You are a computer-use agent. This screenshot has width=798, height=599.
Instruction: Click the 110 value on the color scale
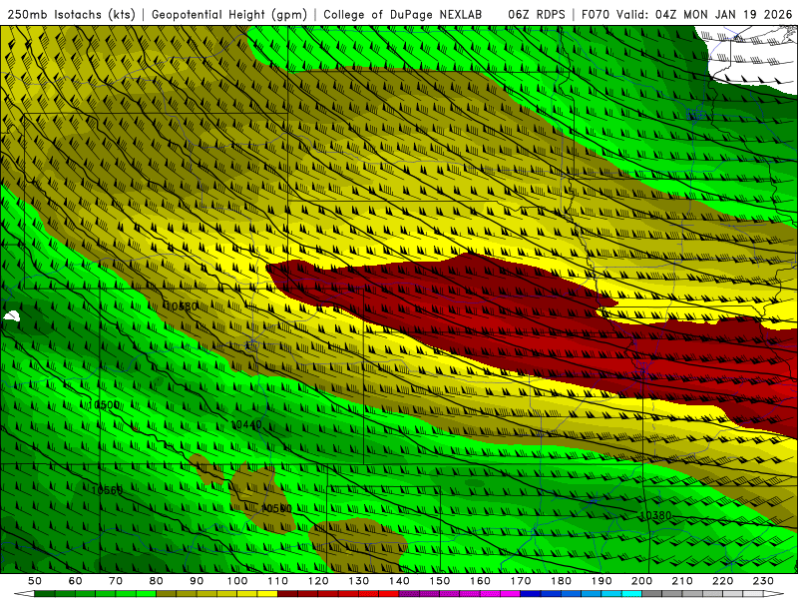click(277, 581)
